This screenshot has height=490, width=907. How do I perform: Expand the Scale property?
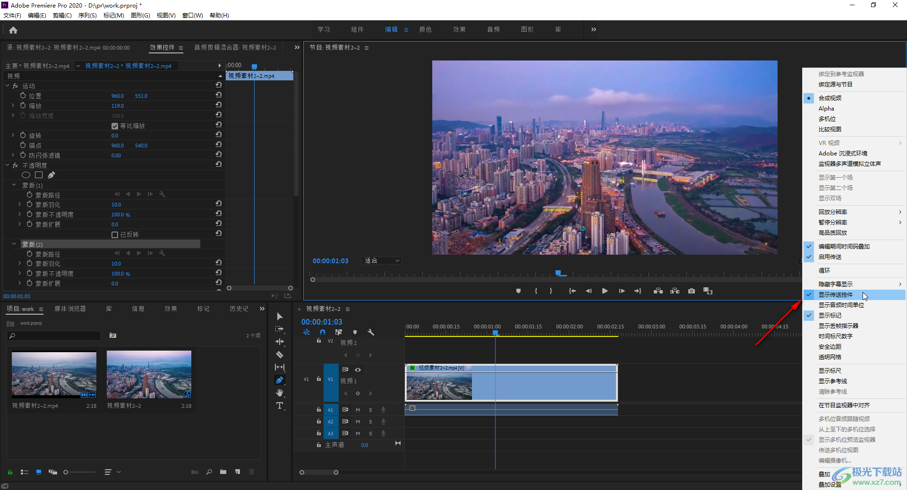click(x=13, y=106)
